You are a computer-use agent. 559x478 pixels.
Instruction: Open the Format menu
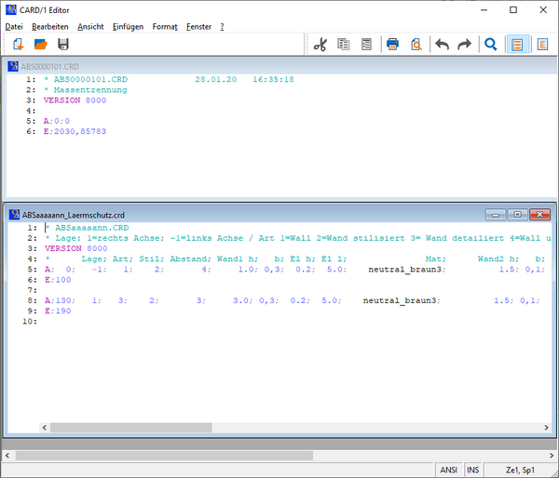pos(165,27)
